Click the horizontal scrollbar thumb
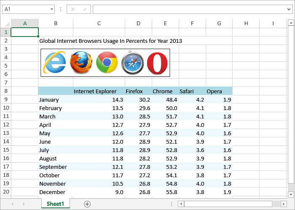 click(228, 204)
